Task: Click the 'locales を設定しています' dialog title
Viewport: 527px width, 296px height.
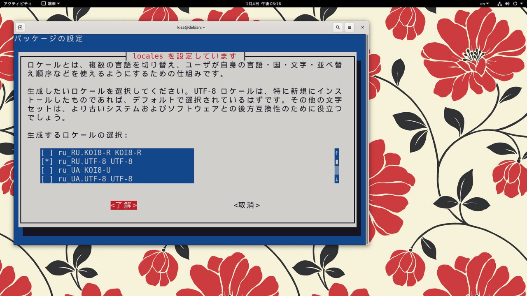Action: tap(185, 56)
